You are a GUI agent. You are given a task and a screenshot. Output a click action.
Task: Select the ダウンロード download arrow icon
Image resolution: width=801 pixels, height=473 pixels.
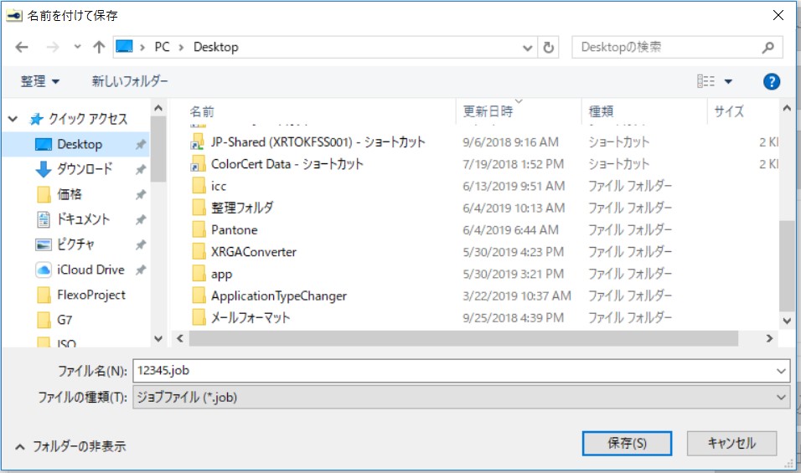pyautogui.click(x=44, y=169)
